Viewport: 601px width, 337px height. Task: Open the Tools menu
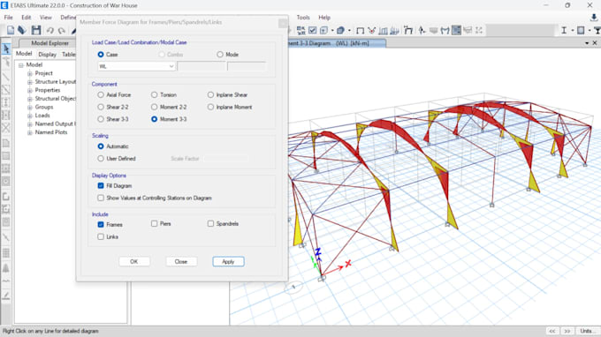point(303,18)
